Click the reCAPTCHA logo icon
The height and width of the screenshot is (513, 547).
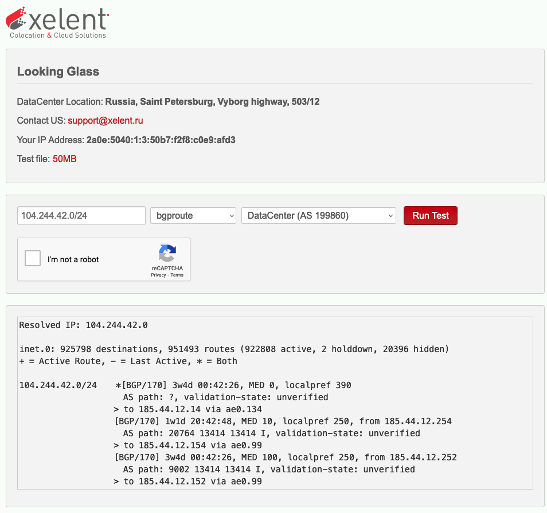click(x=167, y=254)
